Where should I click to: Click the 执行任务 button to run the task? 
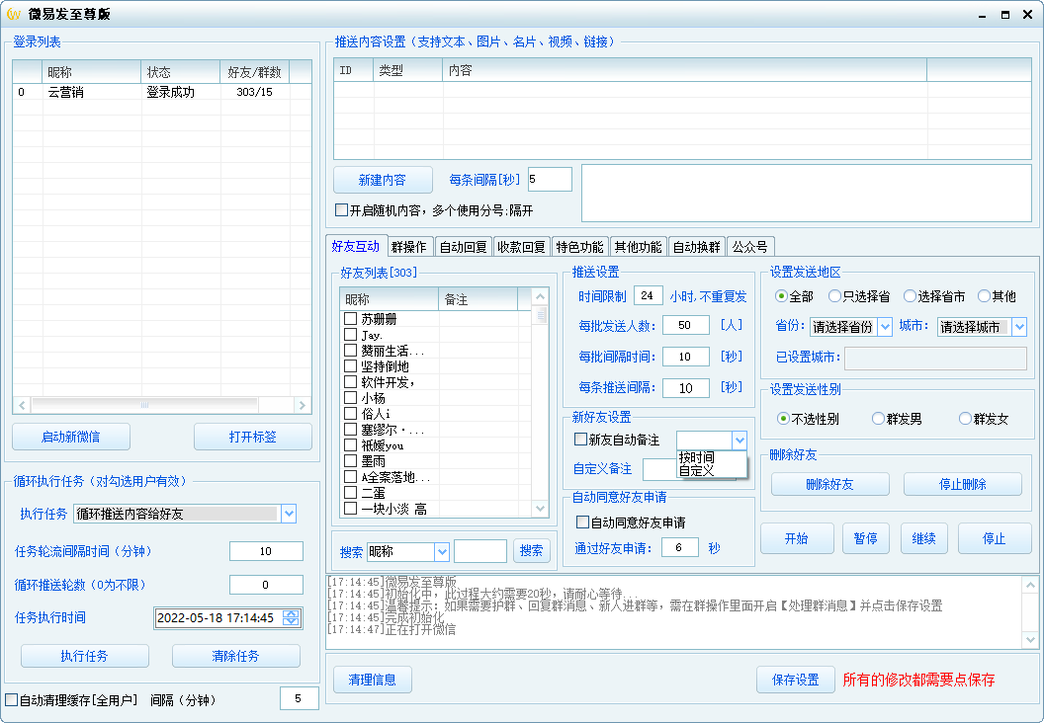[x=84, y=655]
